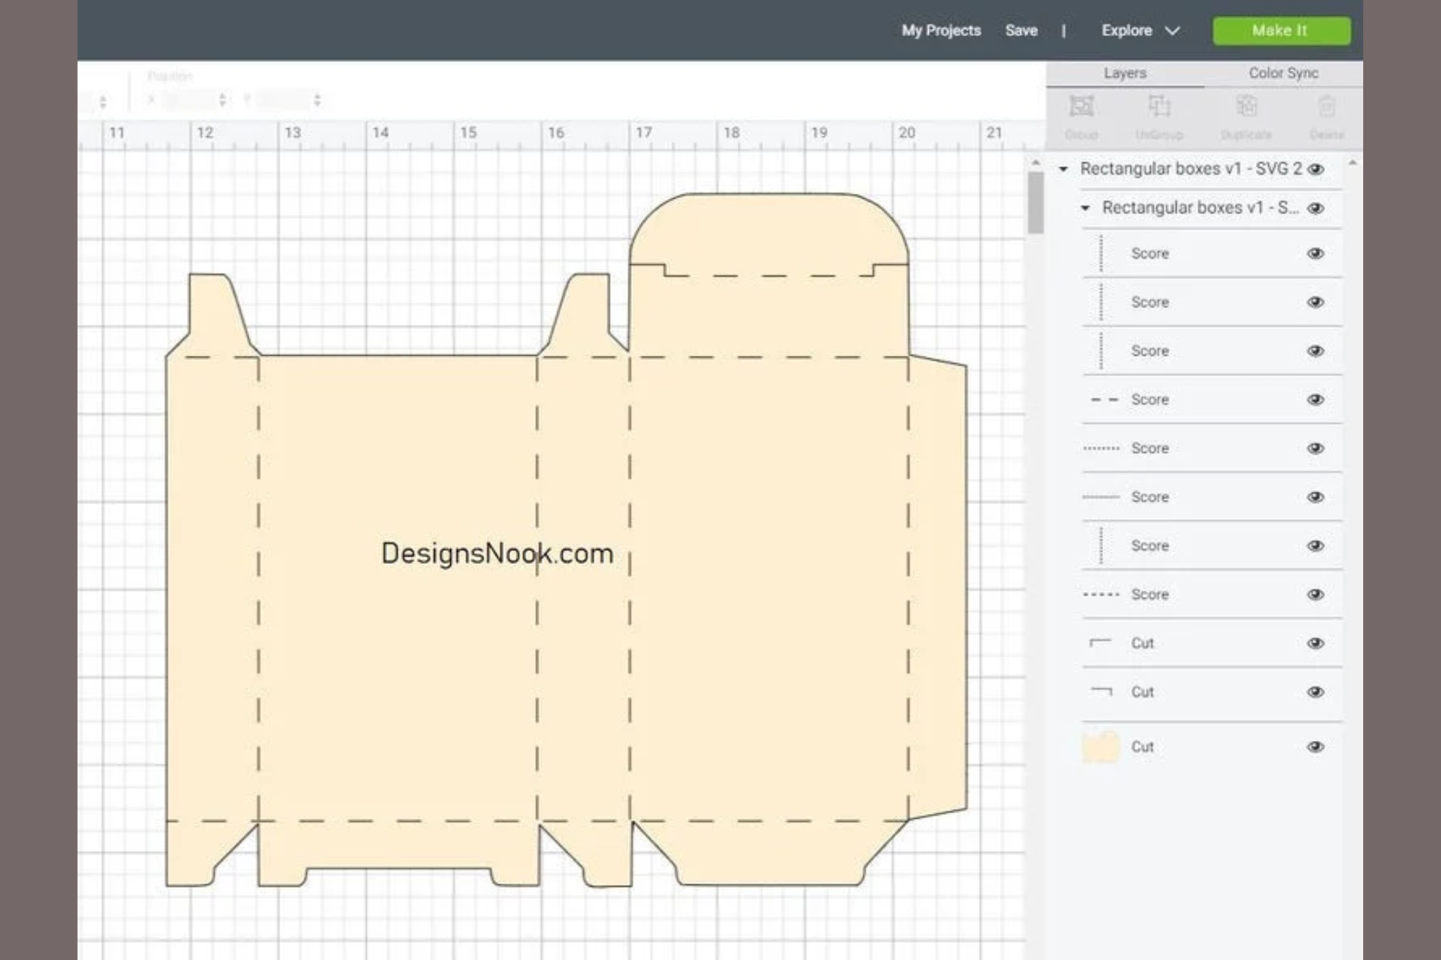Click the Layers panel scroll up arrow
The height and width of the screenshot is (960, 1441).
pyautogui.click(x=1352, y=163)
